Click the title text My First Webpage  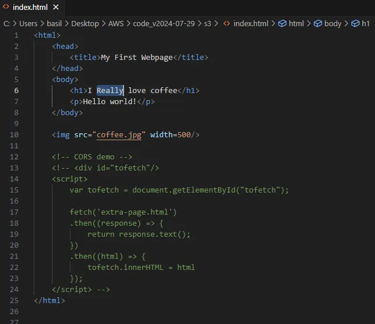[x=137, y=58]
